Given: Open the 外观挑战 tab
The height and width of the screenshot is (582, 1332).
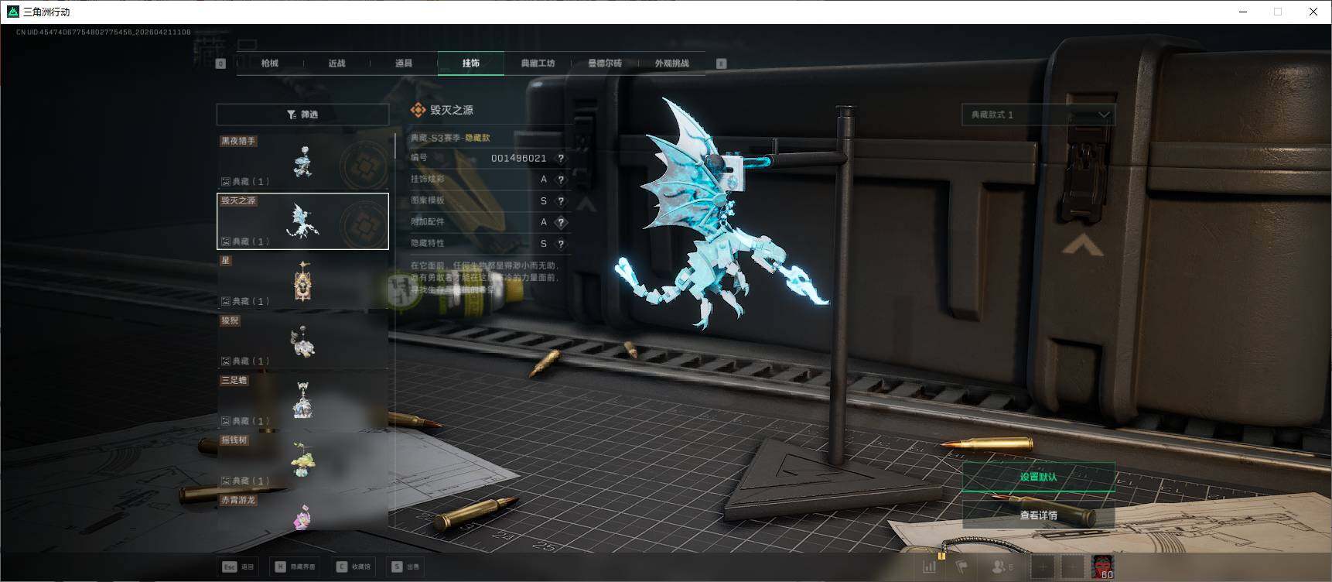Looking at the screenshot, I should [671, 63].
